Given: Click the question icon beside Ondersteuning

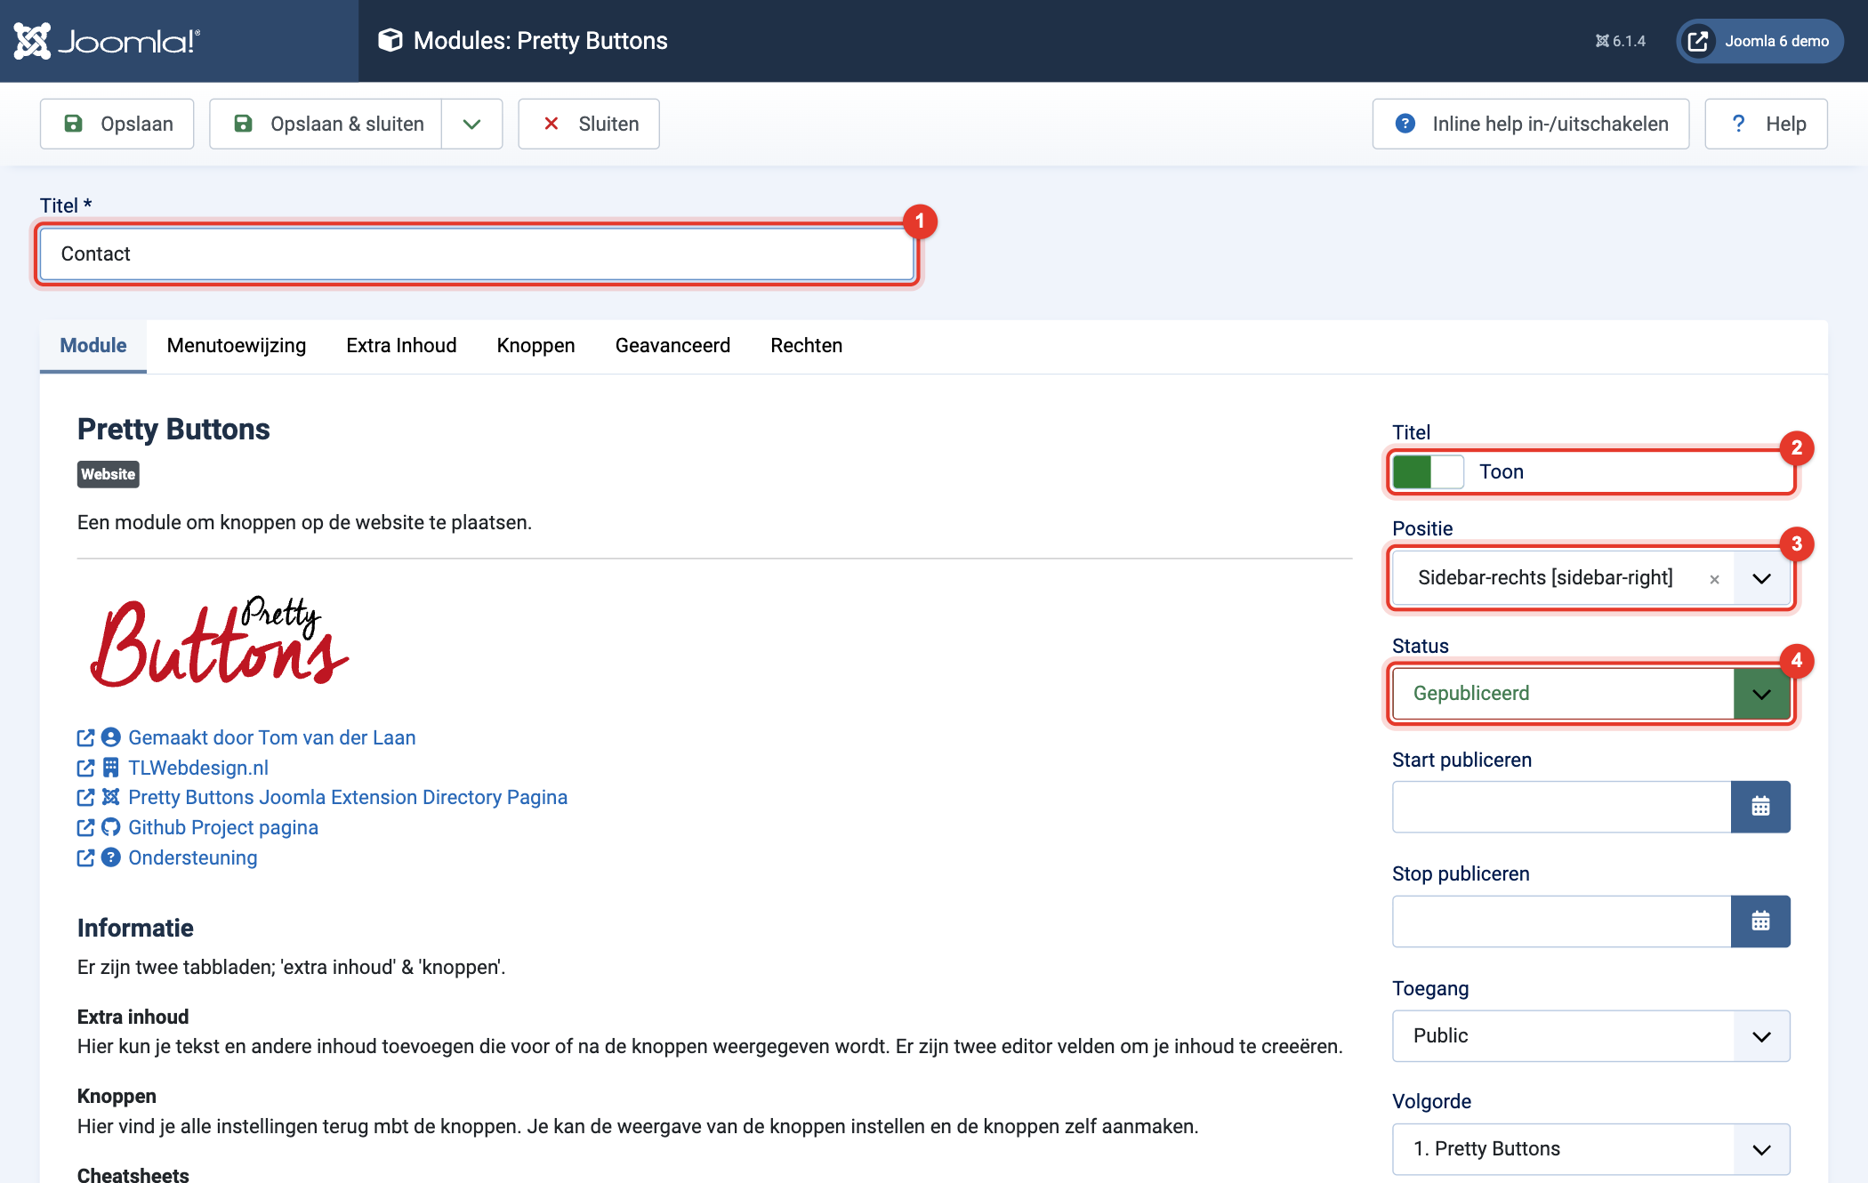Looking at the screenshot, I should 110,857.
